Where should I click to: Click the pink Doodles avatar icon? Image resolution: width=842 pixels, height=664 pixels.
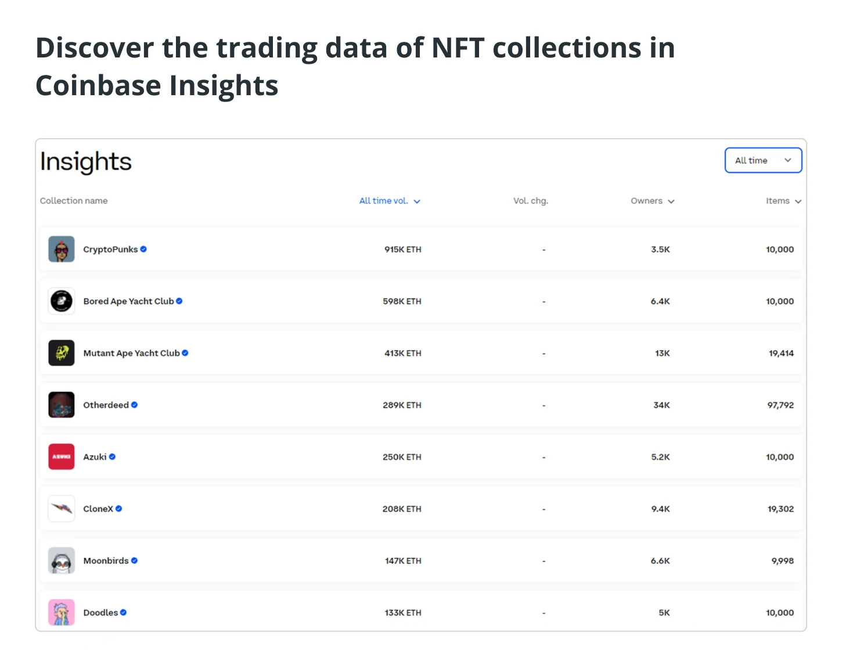coord(61,612)
